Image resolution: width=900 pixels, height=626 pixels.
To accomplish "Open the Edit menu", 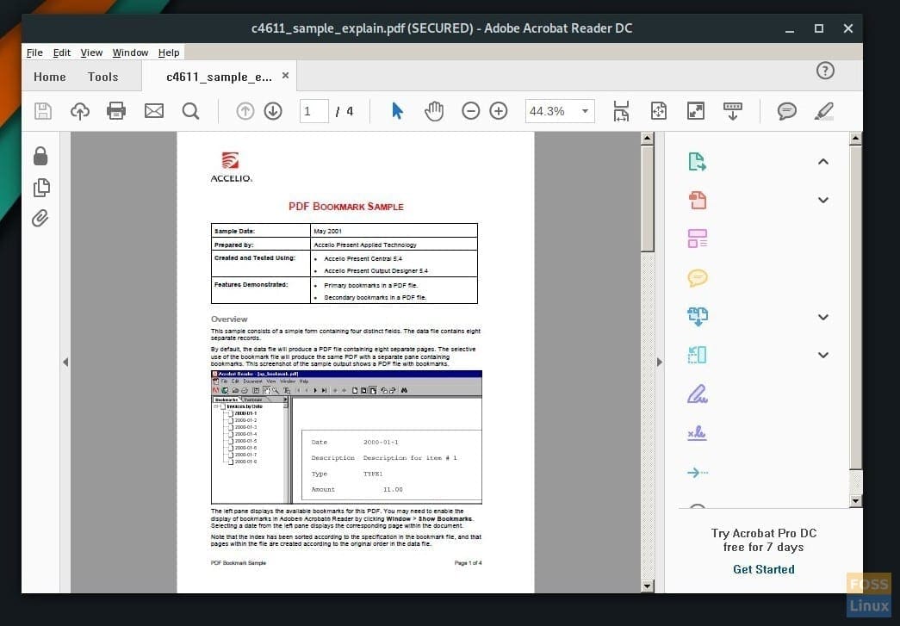I will tap(61, 53).
